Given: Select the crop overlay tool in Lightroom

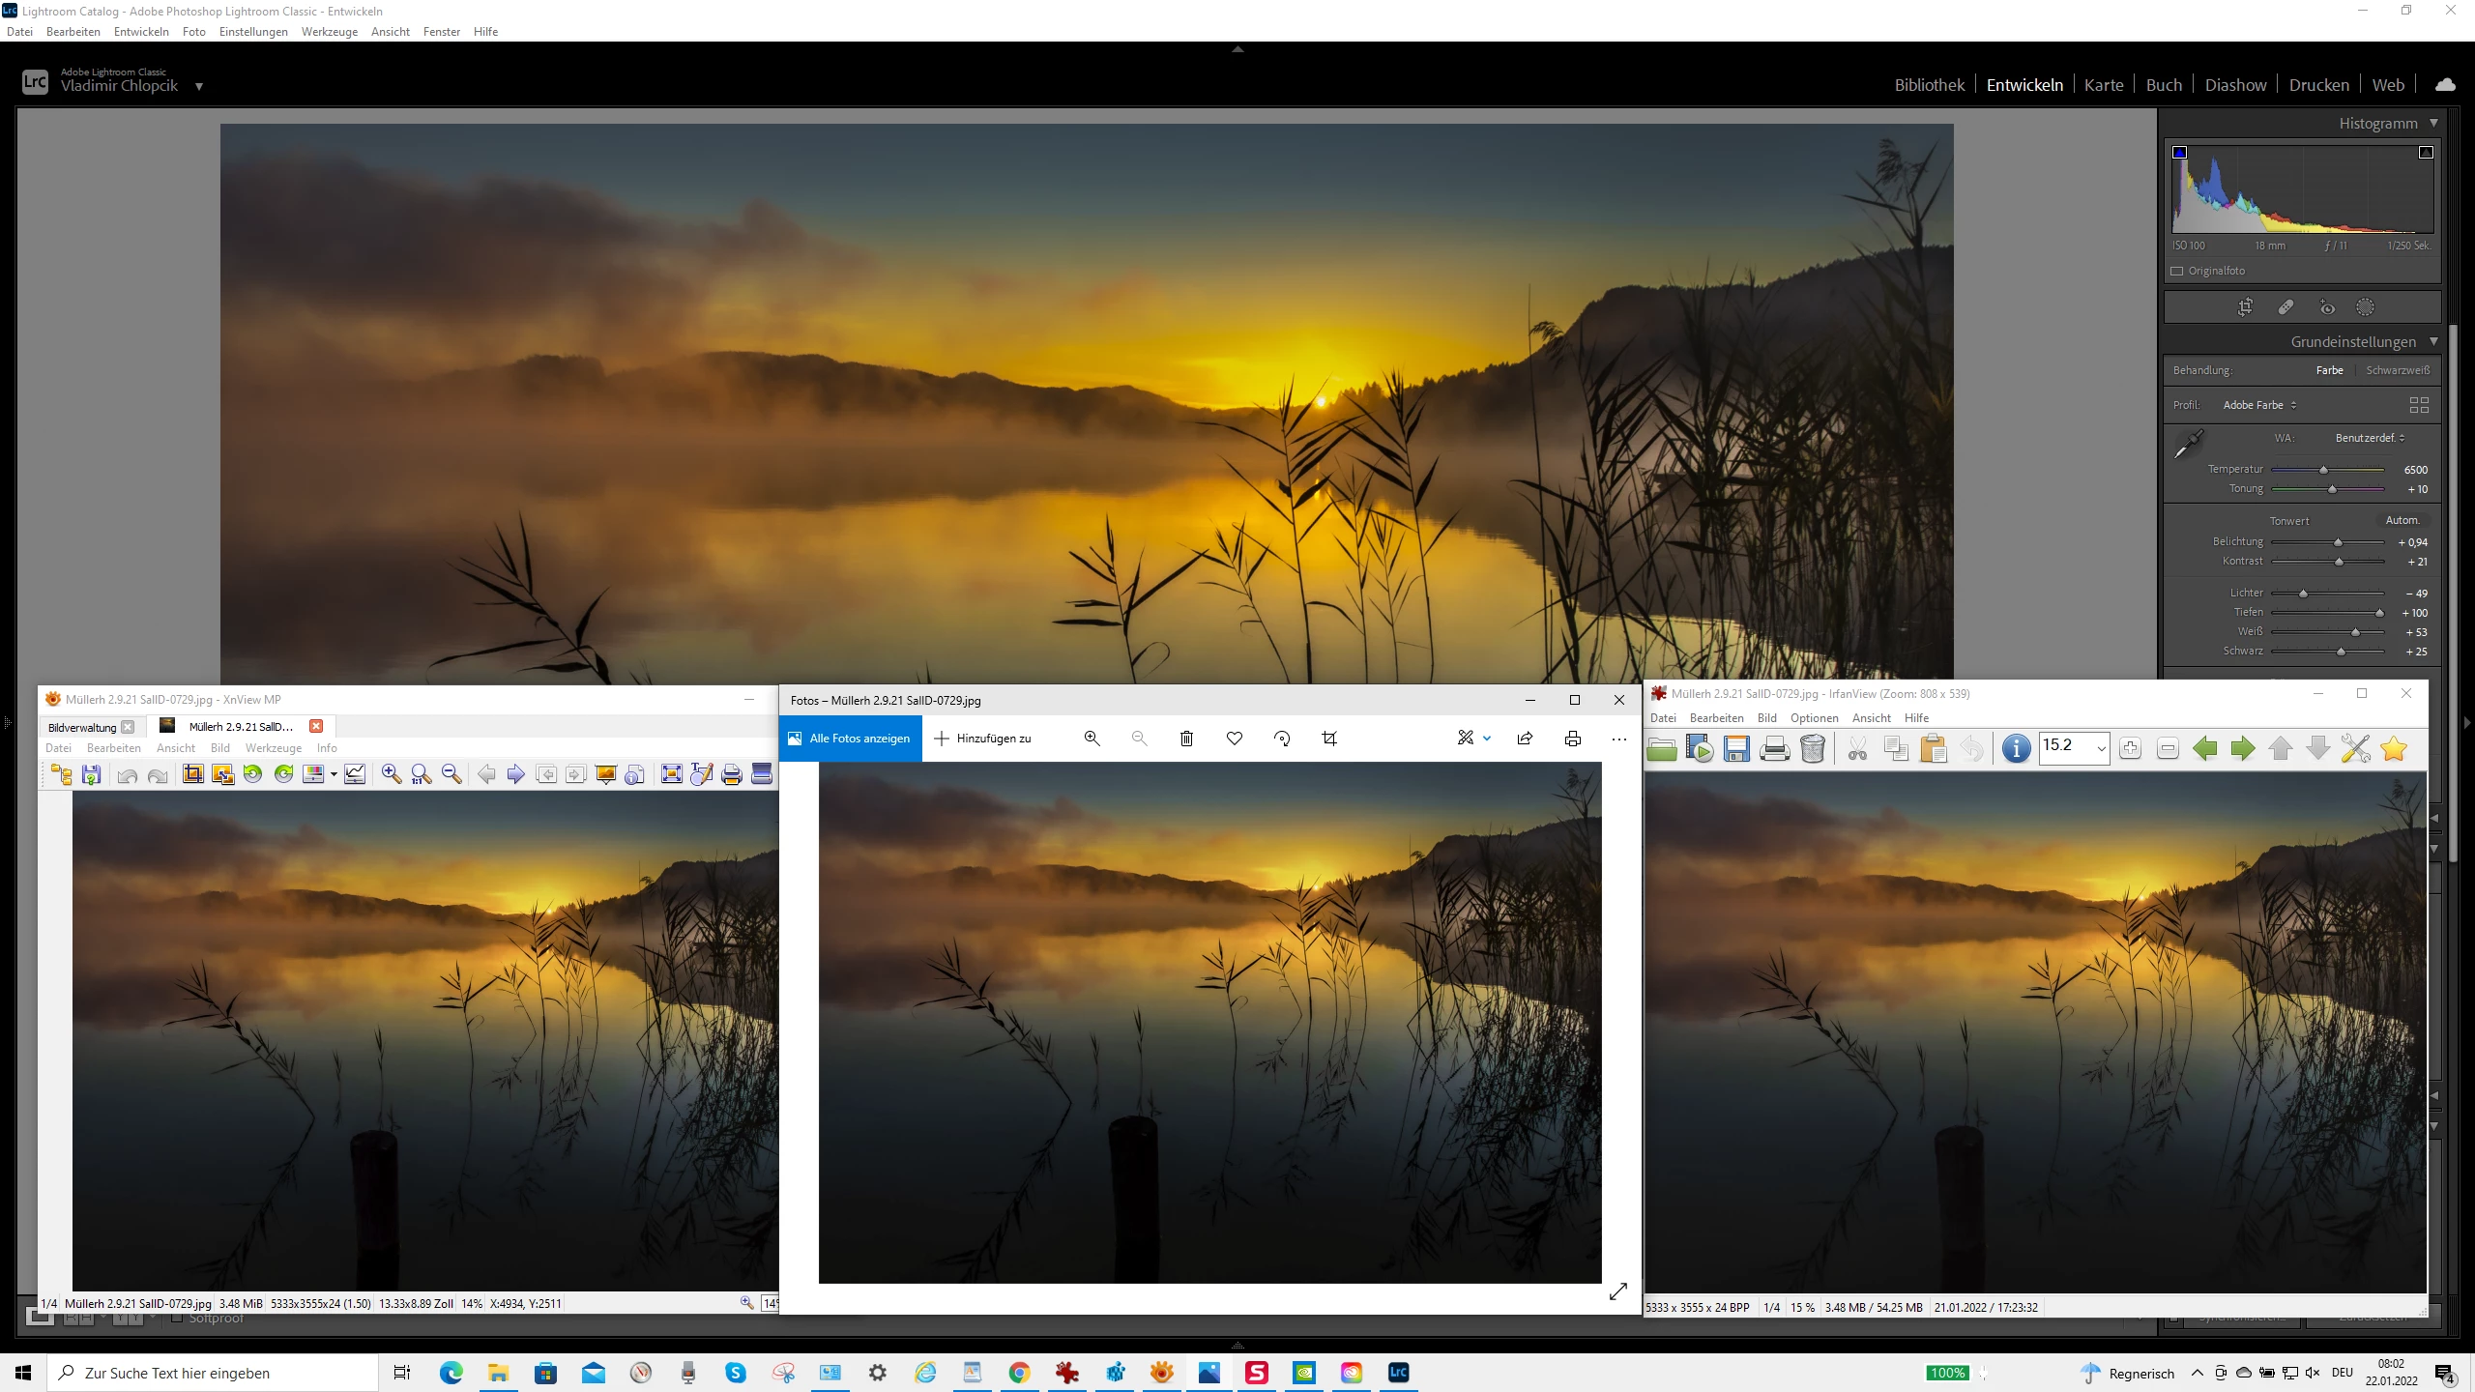Looking at the screenshot, I should click(x=2245, y=307).
